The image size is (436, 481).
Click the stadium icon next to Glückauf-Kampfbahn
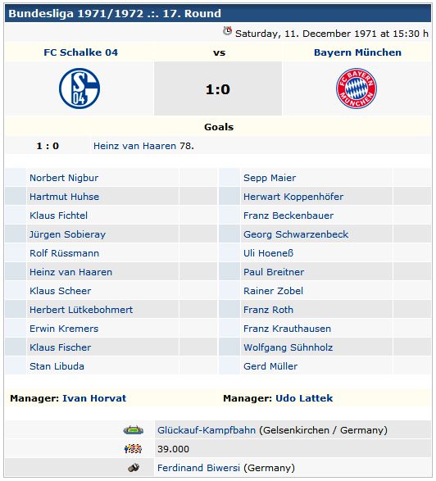click(x=133, y=430)
